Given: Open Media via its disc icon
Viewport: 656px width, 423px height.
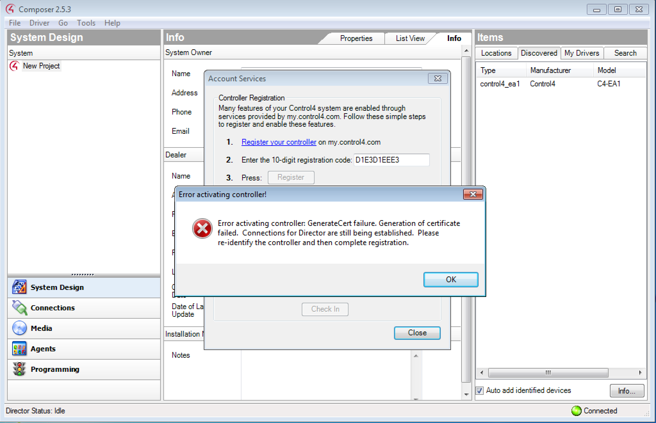Looking at the screenshot, I should tap(19, 328).
